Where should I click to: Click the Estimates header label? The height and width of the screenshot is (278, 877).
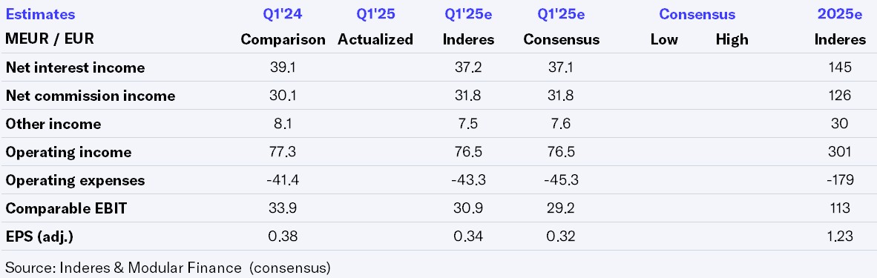[x=40, y=14]
